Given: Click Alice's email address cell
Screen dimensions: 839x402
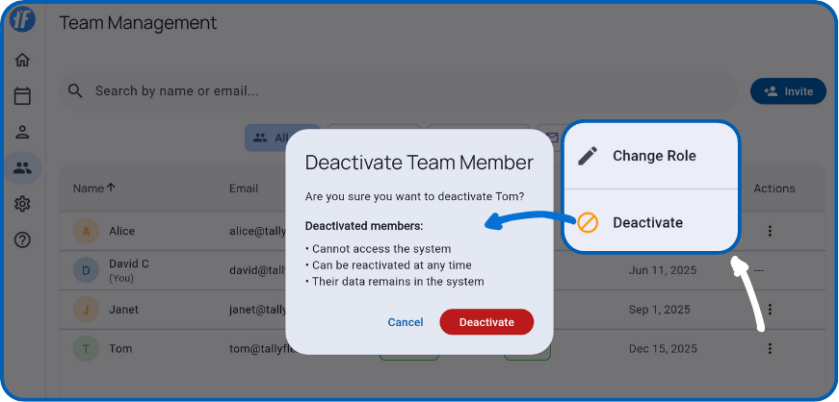Looking at the screenshot, I should click(x=257, y=231).
